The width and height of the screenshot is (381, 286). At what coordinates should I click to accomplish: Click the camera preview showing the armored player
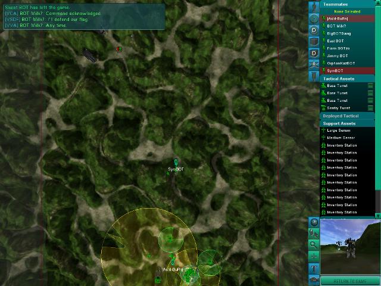coord(350,247)
